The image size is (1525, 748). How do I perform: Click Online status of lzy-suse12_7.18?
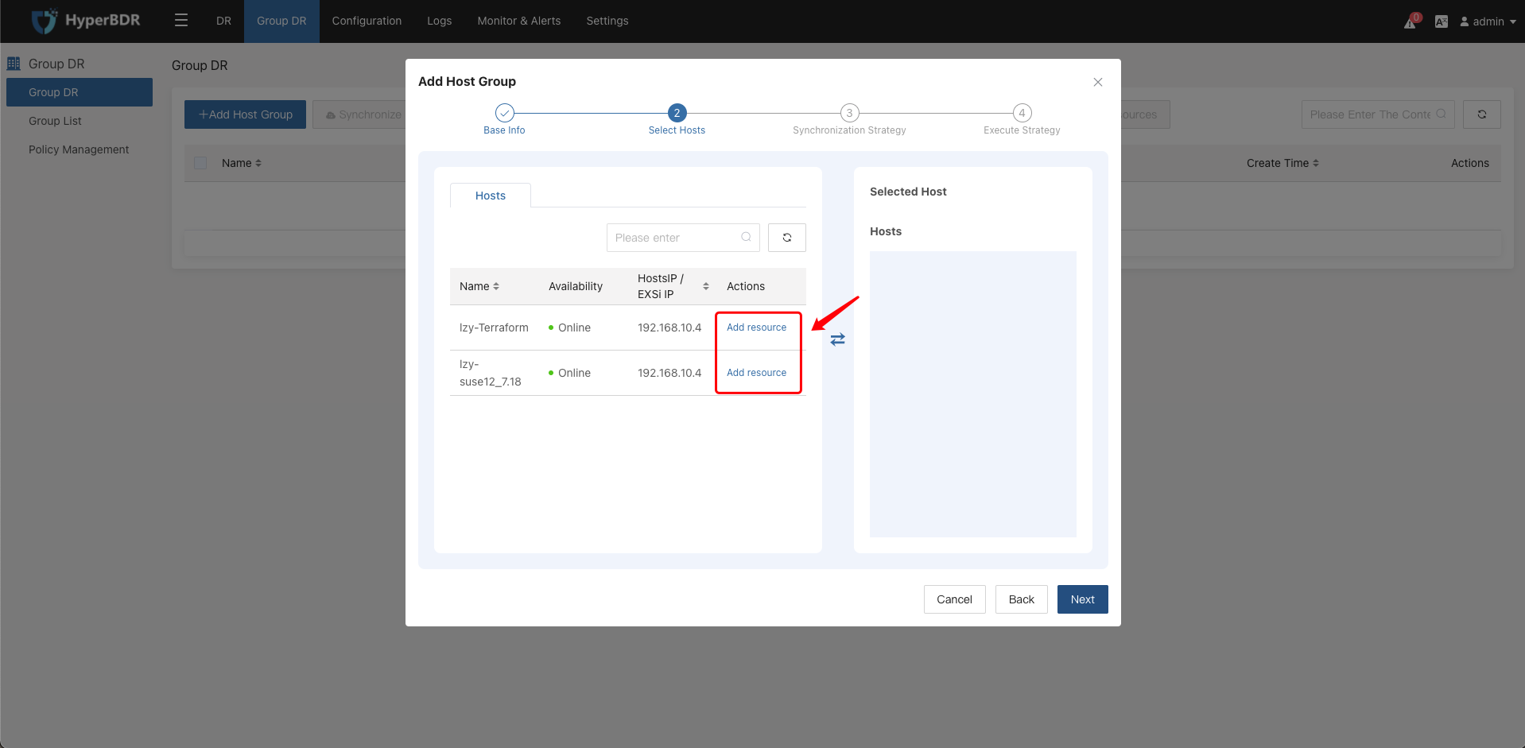tap(569, 373)
